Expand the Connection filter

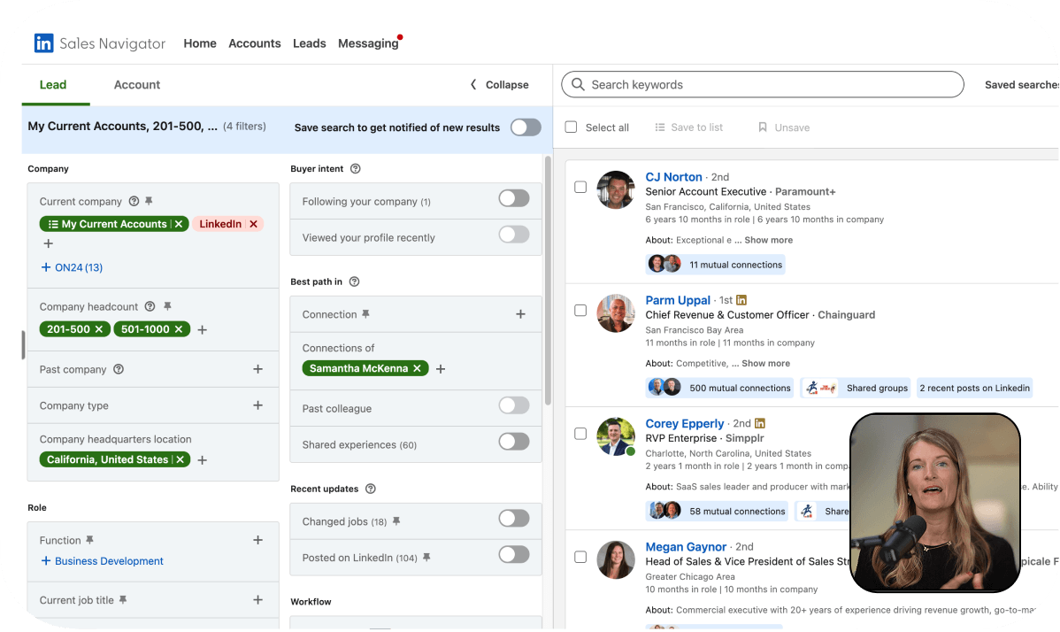(x=520, y=313)
